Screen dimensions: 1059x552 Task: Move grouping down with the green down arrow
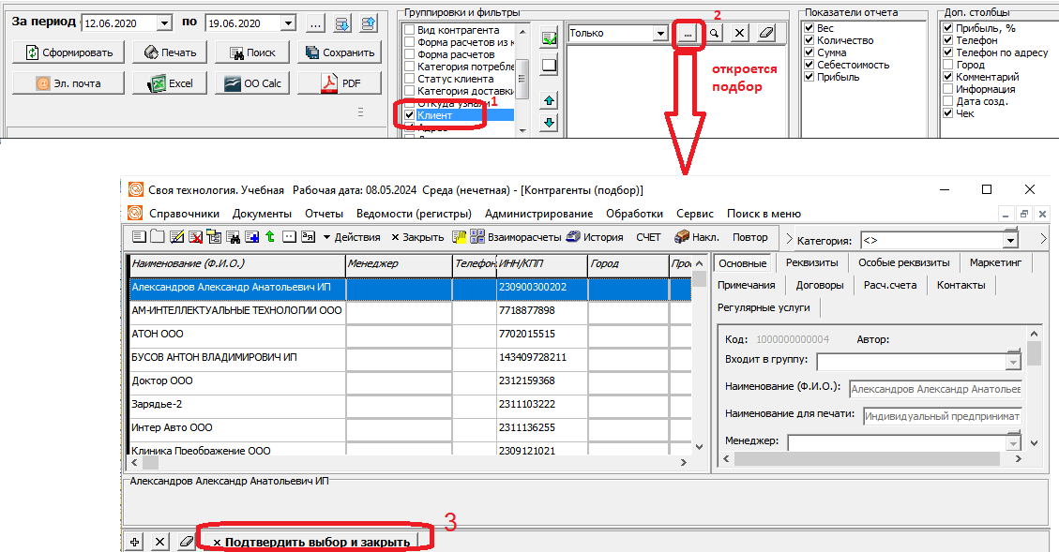coord(550,123)
